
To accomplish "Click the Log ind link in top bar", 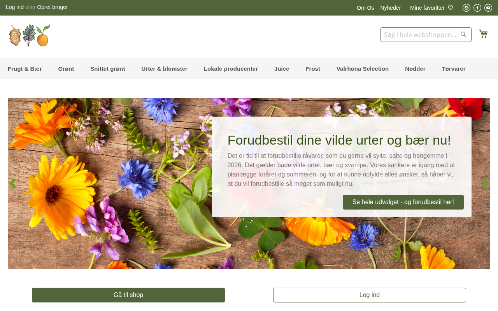I will pos(15,7).
